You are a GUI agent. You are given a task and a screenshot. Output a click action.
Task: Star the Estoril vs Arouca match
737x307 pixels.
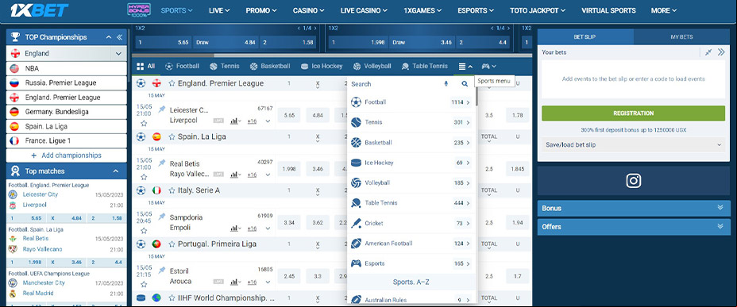[144, 284]
